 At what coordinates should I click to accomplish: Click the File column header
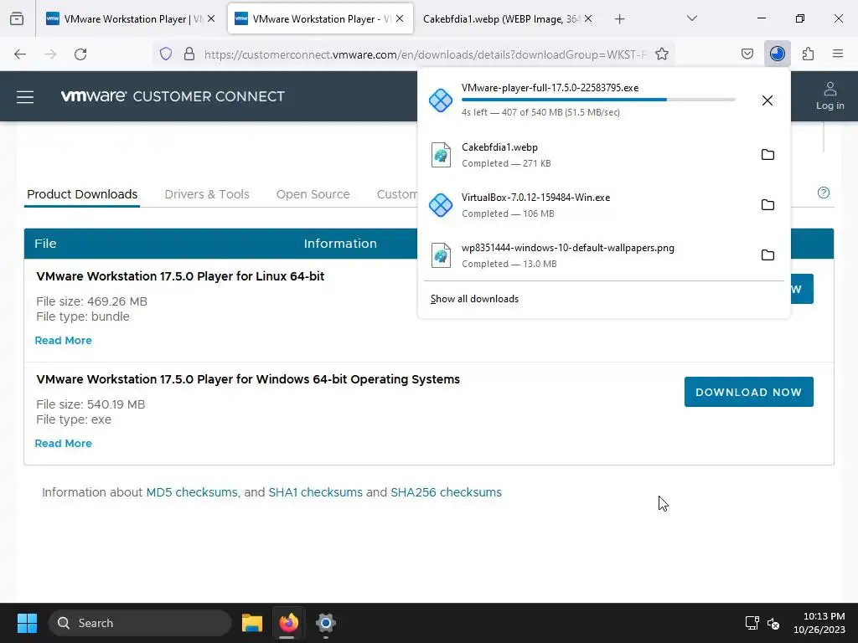pos(45,244)
